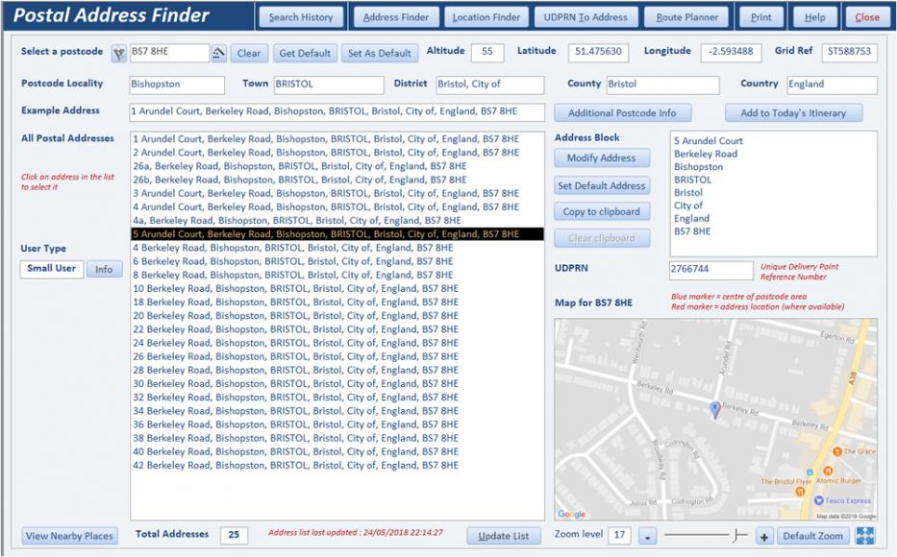Click the Country field
This screenshot has height=557, width=897.
[833, 85]
